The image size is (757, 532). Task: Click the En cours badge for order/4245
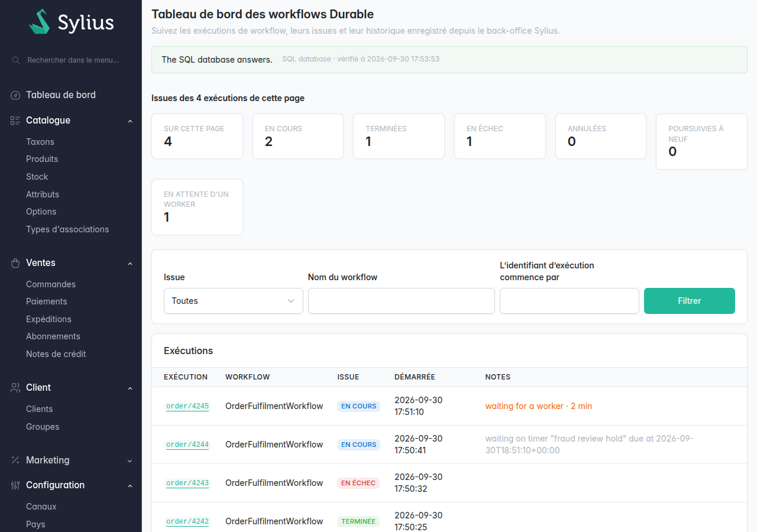359,406
